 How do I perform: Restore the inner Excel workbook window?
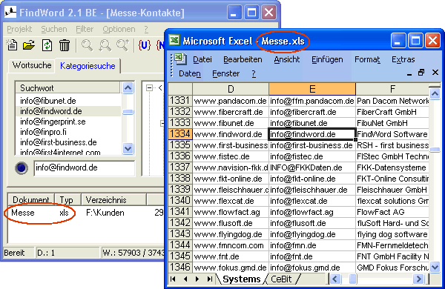[x=421, y=73]
